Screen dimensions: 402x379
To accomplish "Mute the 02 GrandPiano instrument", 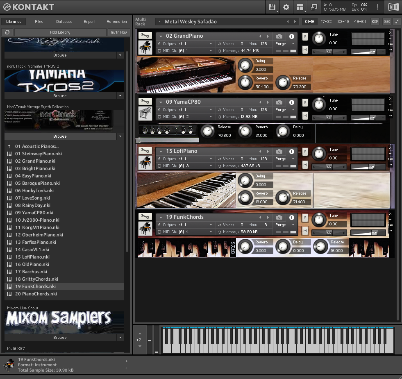I will click(x=305, y=50).
